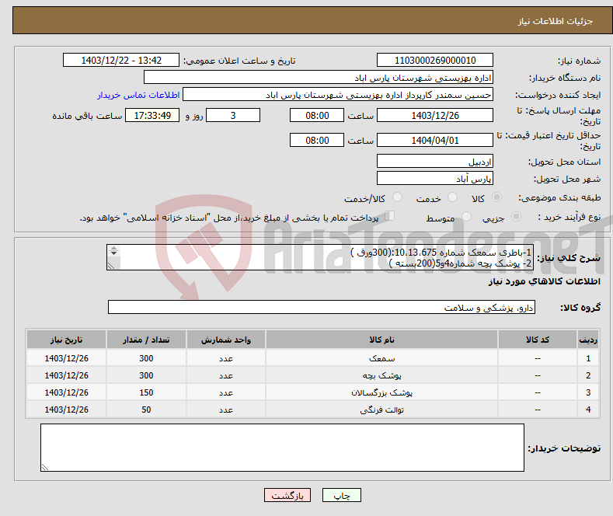Select the کالا radio button
Screen dimensions: 613x516
click(497, 198)
